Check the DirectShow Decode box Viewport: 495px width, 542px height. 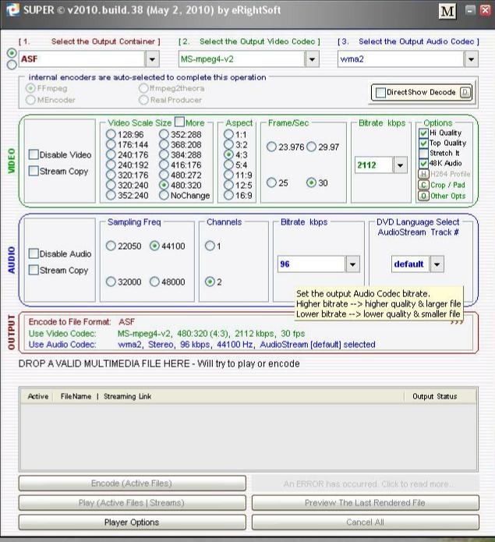pyautogui.click(x=380, y=92)
